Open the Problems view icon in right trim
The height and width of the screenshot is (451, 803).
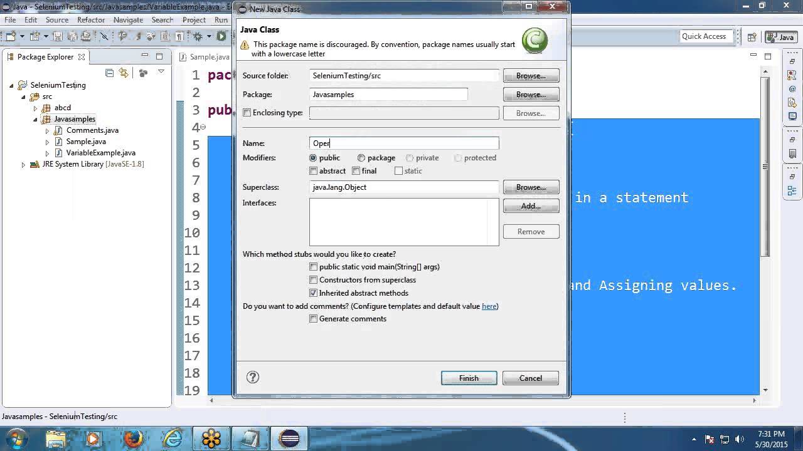792,75
